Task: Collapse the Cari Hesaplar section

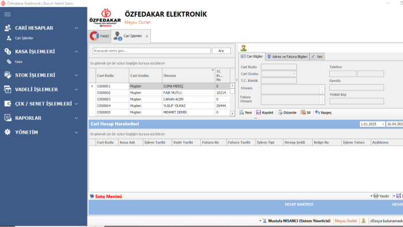Action: point(77,28)
